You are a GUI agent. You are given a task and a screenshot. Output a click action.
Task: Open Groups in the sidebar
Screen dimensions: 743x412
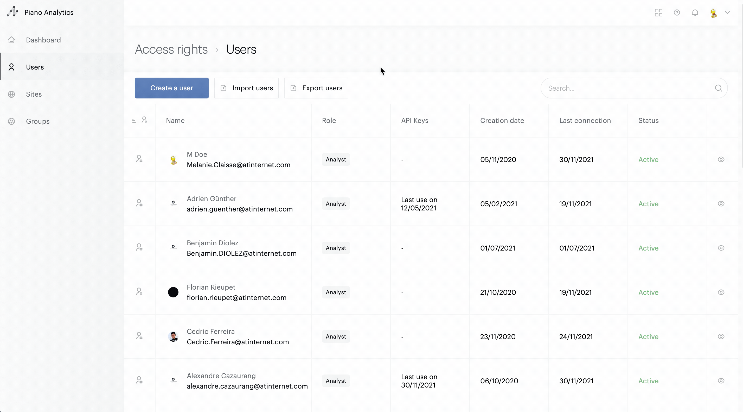click(x=37, y=121)
